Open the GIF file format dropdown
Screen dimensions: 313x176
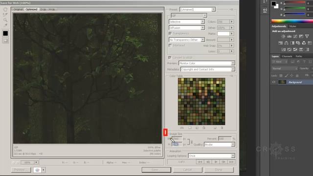coord(189,16)
